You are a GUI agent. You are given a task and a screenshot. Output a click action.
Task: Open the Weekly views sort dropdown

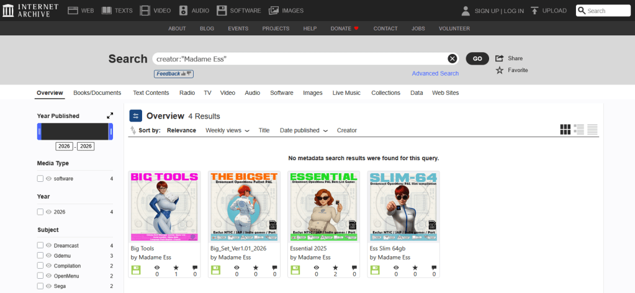click(227, 130)
